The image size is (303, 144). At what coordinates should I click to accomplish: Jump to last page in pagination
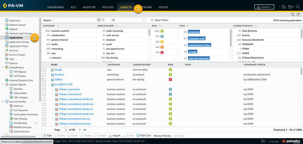[85, 130]
